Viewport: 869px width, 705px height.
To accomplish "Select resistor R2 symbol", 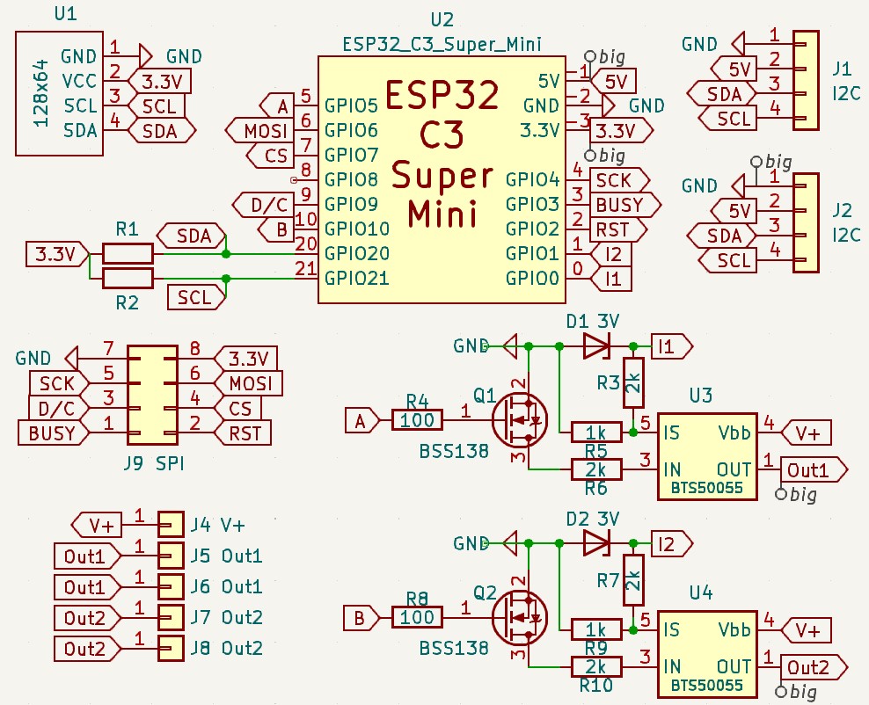I will coord(128,278).
